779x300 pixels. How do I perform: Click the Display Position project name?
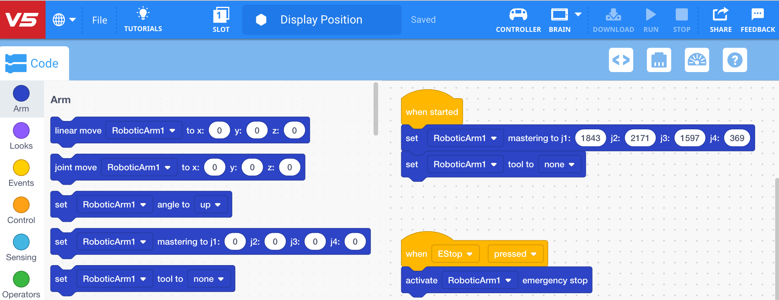point(321,20)
